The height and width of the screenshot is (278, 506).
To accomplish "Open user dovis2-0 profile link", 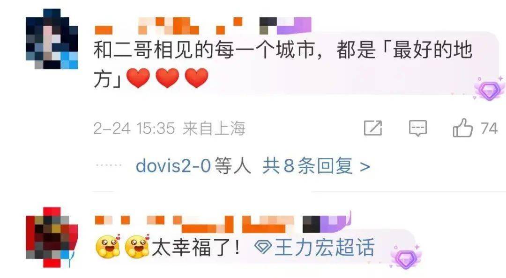I will click(x=173, y=166).
